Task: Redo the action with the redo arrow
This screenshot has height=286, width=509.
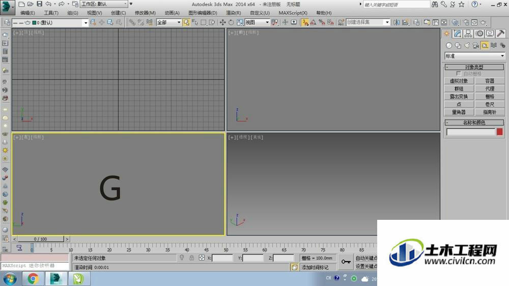Action: (61, 4)
